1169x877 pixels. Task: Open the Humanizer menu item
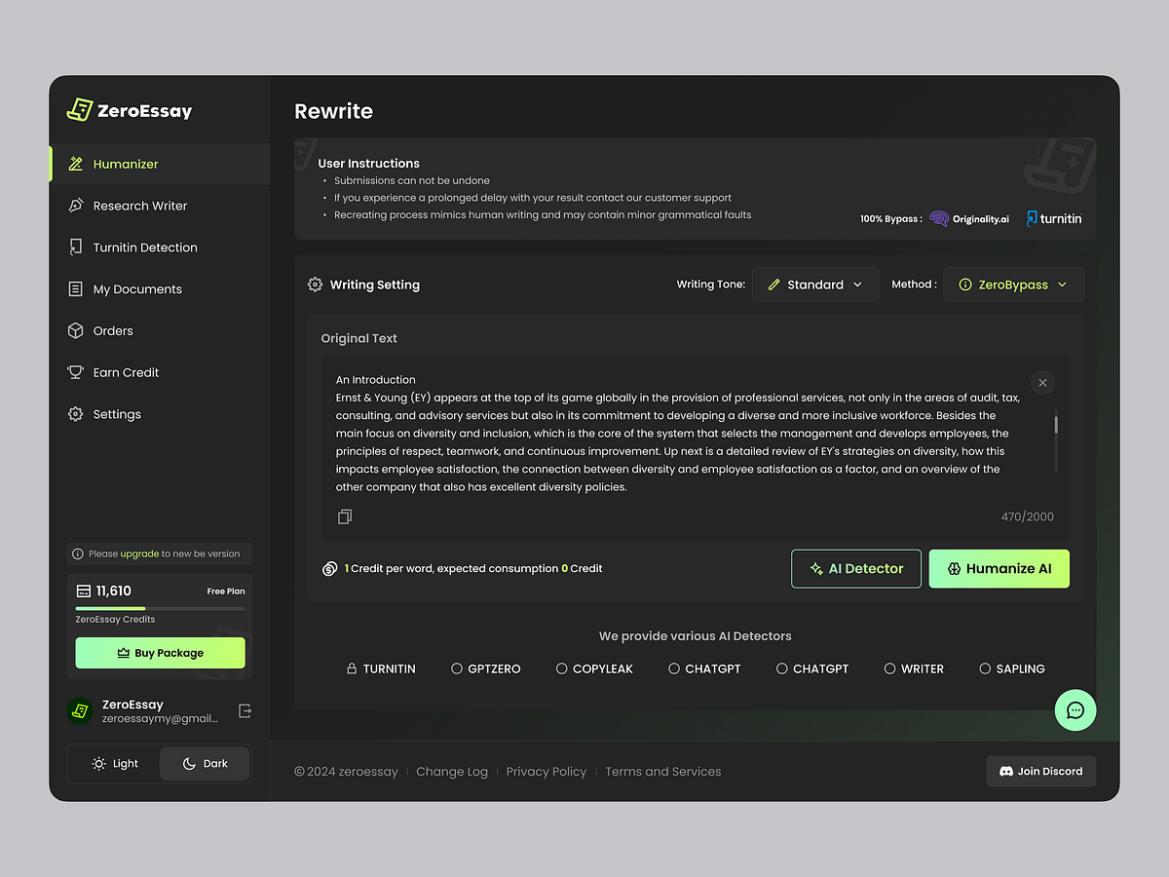click(160, 164)
